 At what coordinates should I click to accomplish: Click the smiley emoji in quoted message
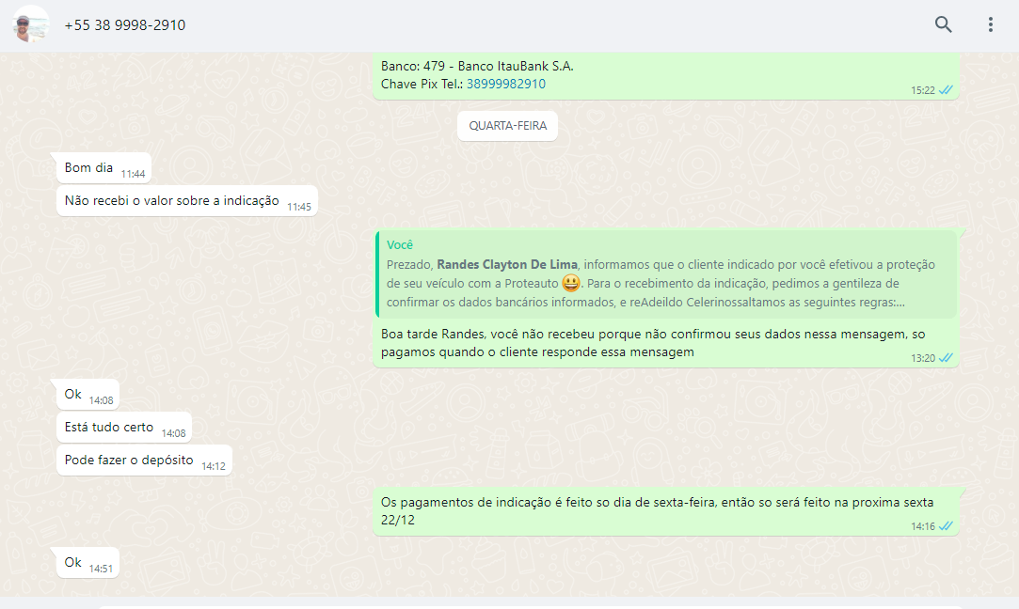pos(570,283)
